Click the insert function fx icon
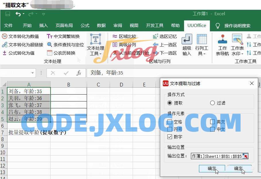261x179 pixels. point(79,73)
